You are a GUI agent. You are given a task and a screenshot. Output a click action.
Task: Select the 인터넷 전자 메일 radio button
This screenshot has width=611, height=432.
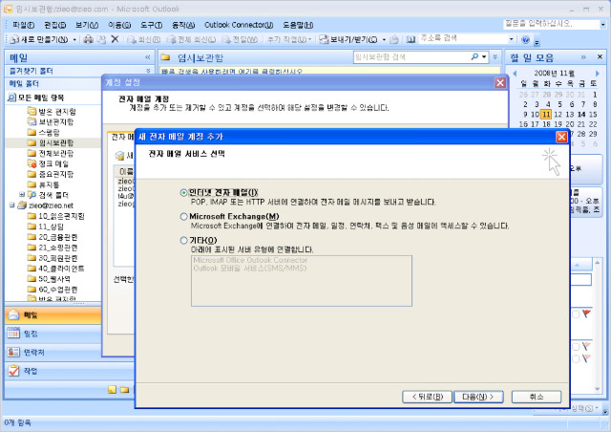point(183,192)
